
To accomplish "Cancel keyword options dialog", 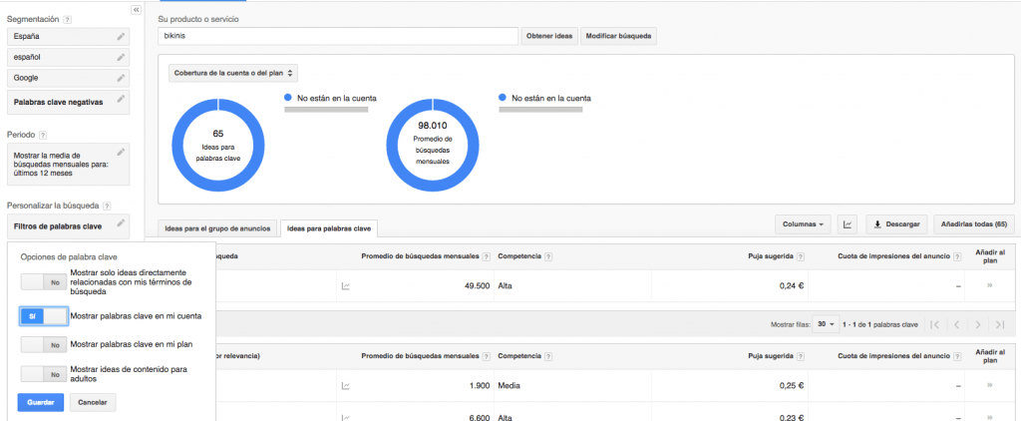I will 93,402.
